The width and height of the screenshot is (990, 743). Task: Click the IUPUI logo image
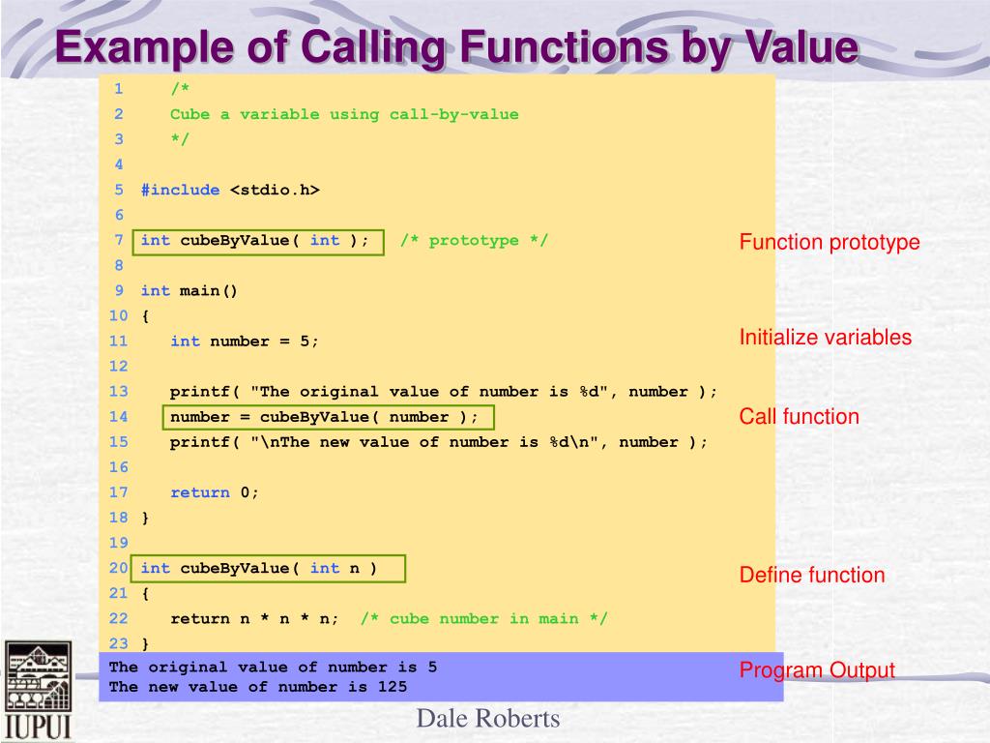tap(39, 691)
